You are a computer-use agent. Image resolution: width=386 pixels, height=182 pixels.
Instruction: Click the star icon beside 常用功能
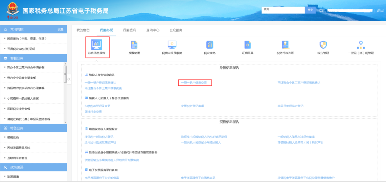point(5,30)
